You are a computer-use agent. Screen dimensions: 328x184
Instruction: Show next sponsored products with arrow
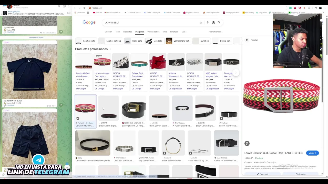pos(236,73)
